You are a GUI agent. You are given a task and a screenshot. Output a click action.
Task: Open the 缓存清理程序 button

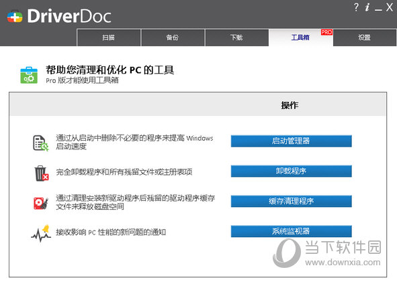coord(291,201)
